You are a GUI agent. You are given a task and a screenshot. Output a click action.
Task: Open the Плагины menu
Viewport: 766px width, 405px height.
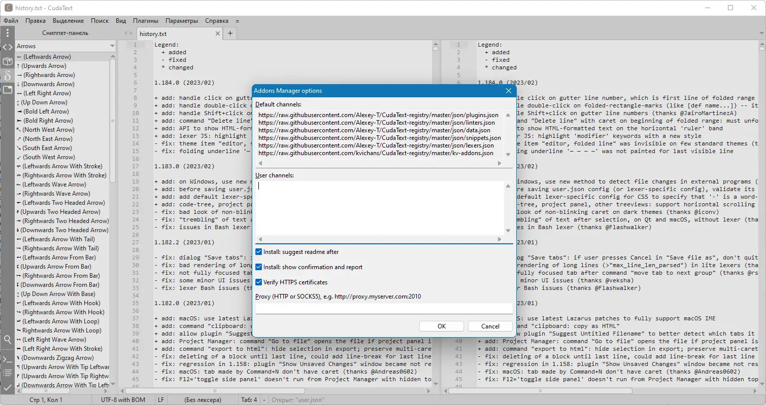click(146, 21)
